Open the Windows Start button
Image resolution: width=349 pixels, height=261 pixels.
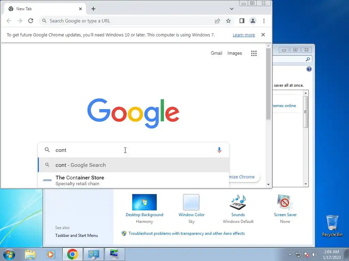[x=9, y=254]
